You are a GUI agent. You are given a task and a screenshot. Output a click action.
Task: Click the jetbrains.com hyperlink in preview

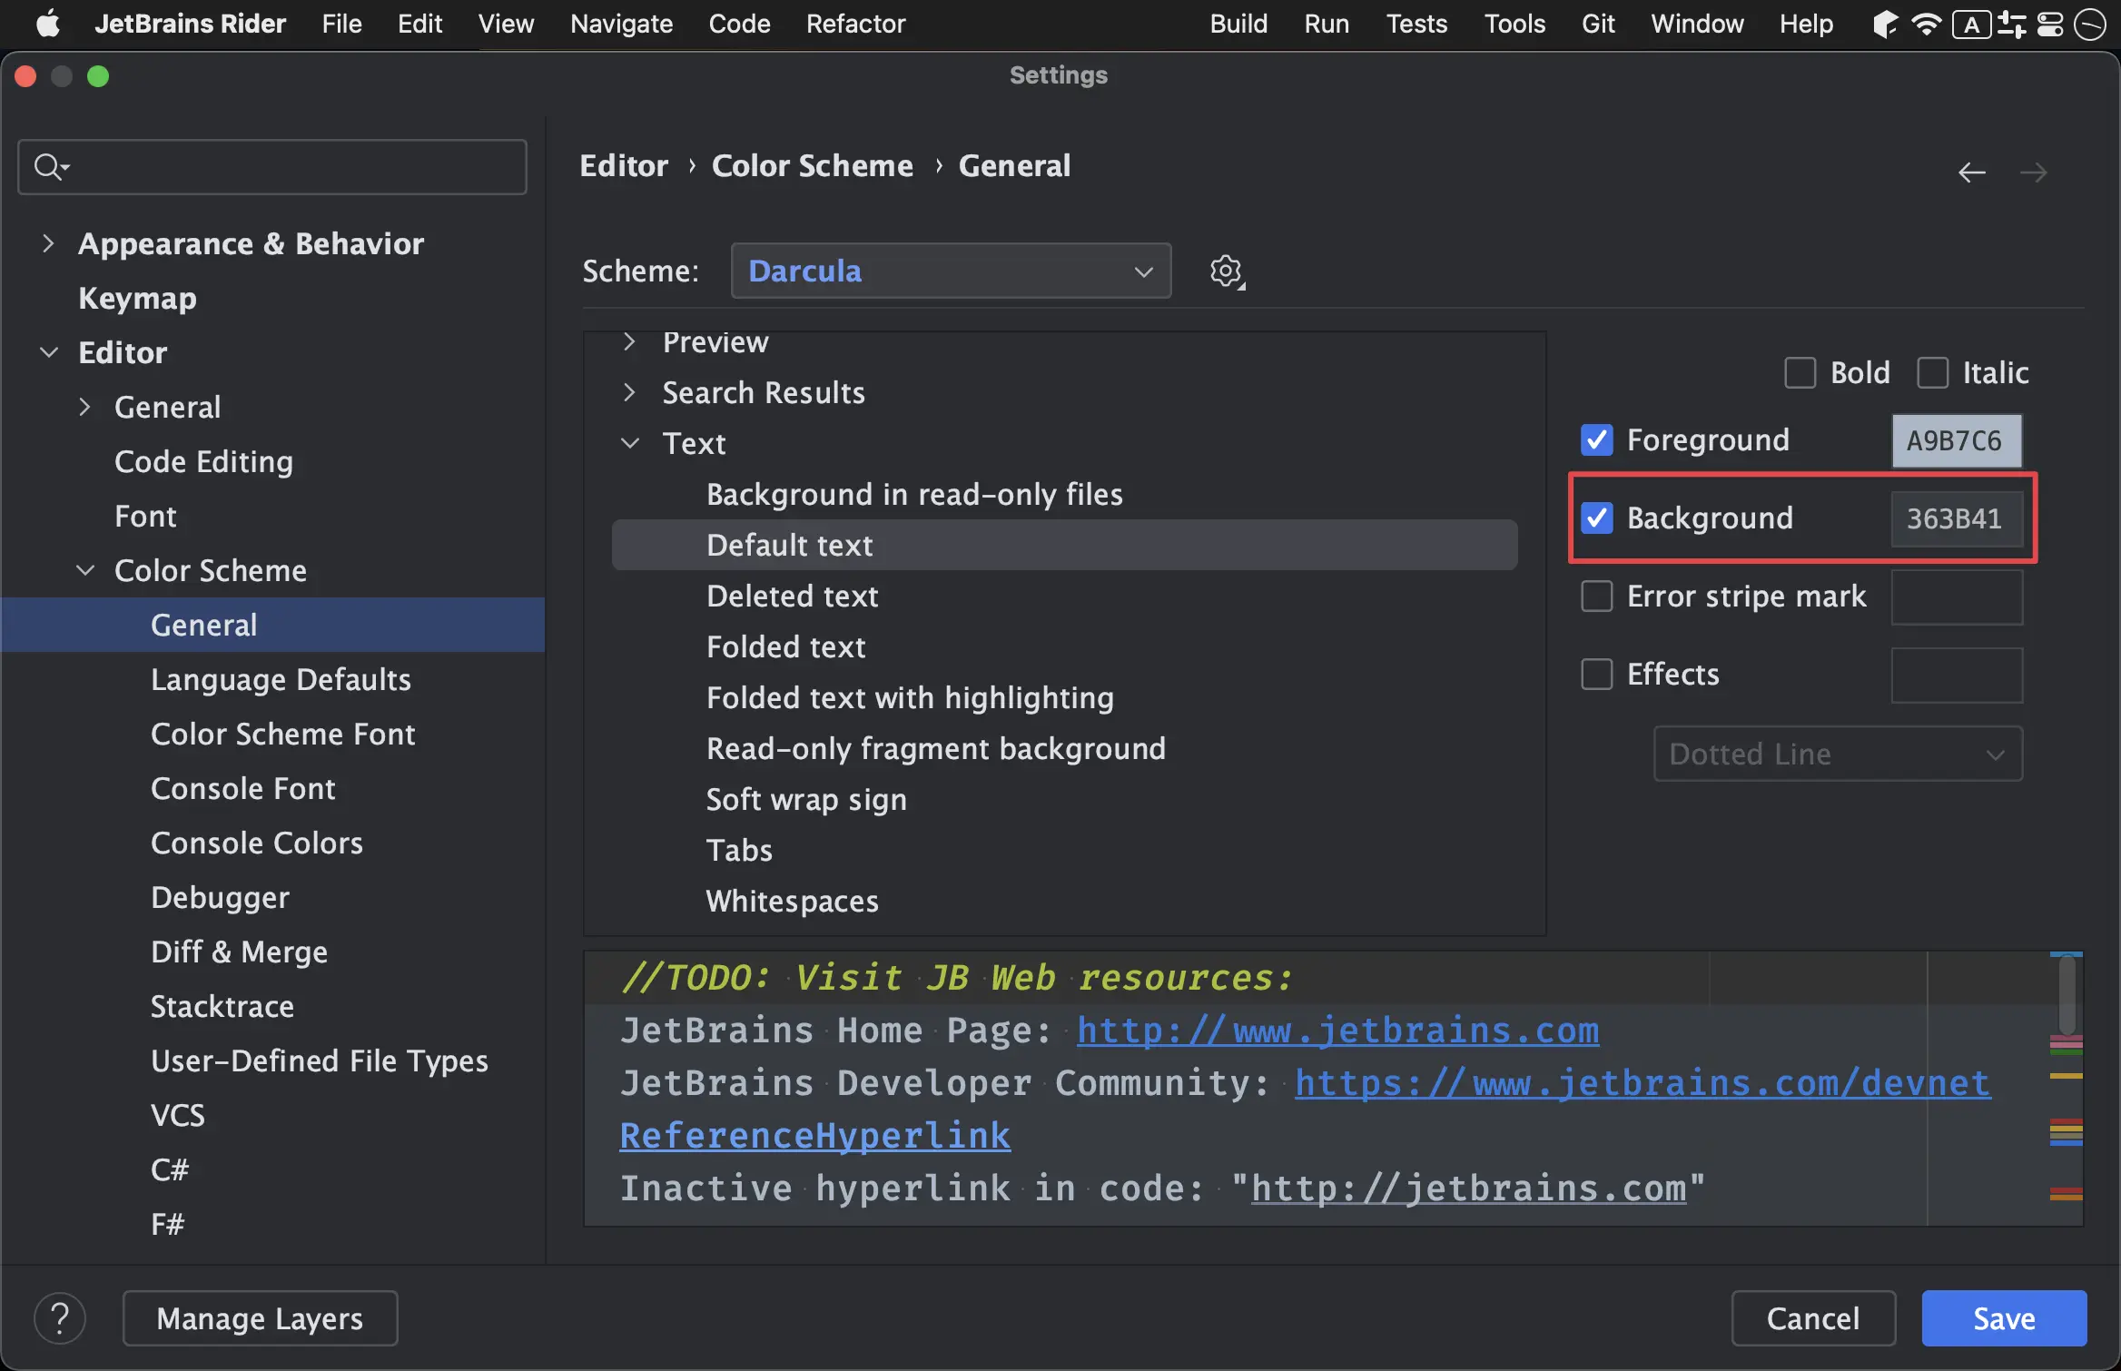click(1337, 1031)
